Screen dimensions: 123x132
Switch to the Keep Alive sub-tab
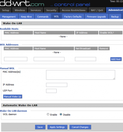[x=26, y=17]
